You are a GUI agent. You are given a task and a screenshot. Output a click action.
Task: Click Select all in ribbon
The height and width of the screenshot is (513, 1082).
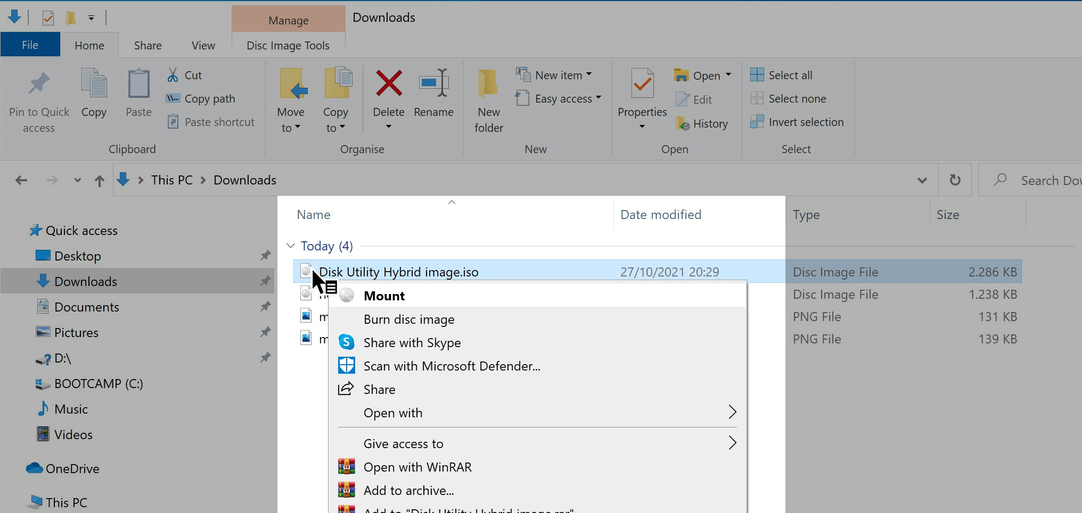coord(782,75)
